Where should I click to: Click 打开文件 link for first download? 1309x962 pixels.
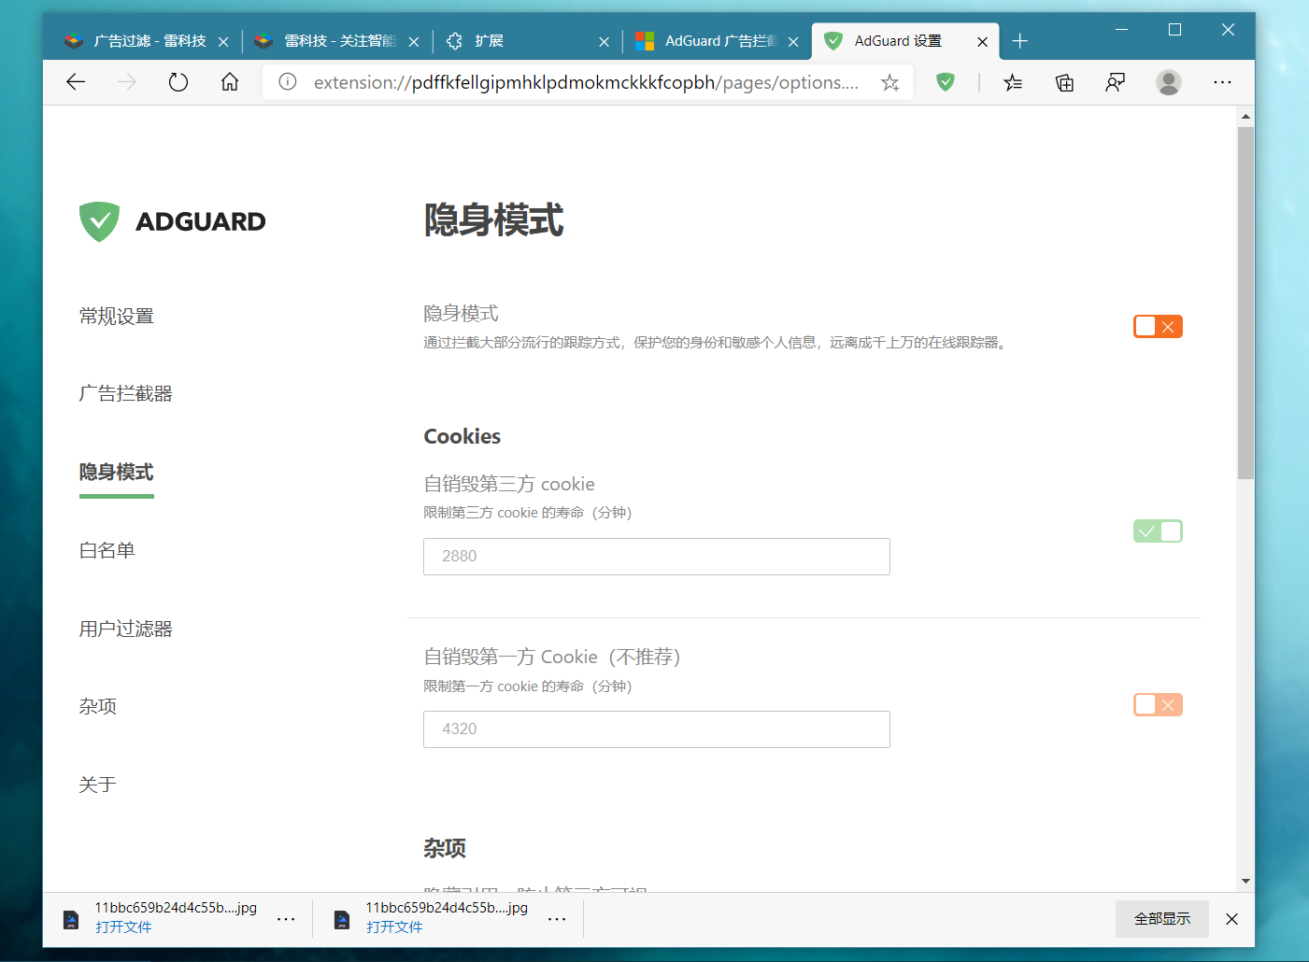click(123, 927)
